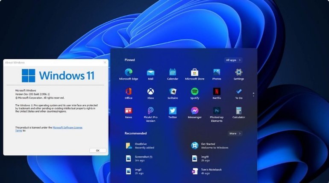This screenshot has height=183, width=329.
Task: Start the Solitaire game
Action: pos(173,93)
